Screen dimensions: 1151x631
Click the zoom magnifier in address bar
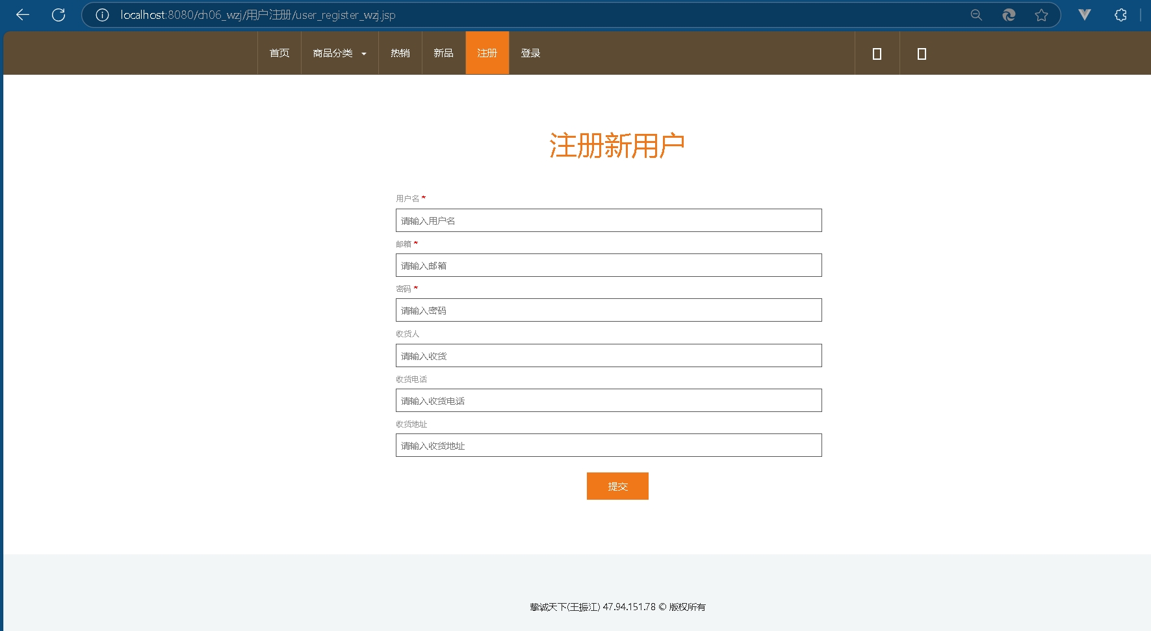click(976, 15)
